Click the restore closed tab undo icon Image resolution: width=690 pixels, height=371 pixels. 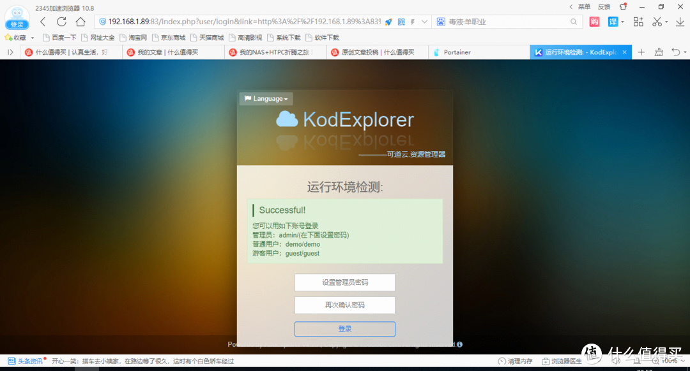click(x=676, y=52)
